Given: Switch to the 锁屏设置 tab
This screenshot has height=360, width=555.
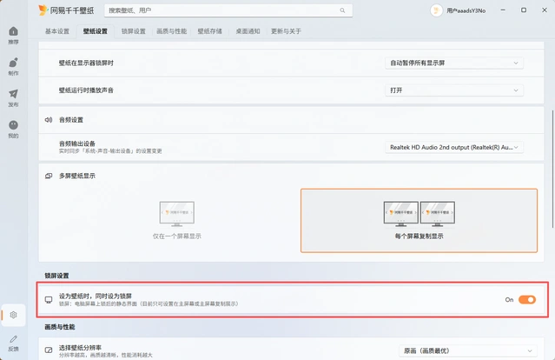Looking at the screenshot, I should [133, 31].
